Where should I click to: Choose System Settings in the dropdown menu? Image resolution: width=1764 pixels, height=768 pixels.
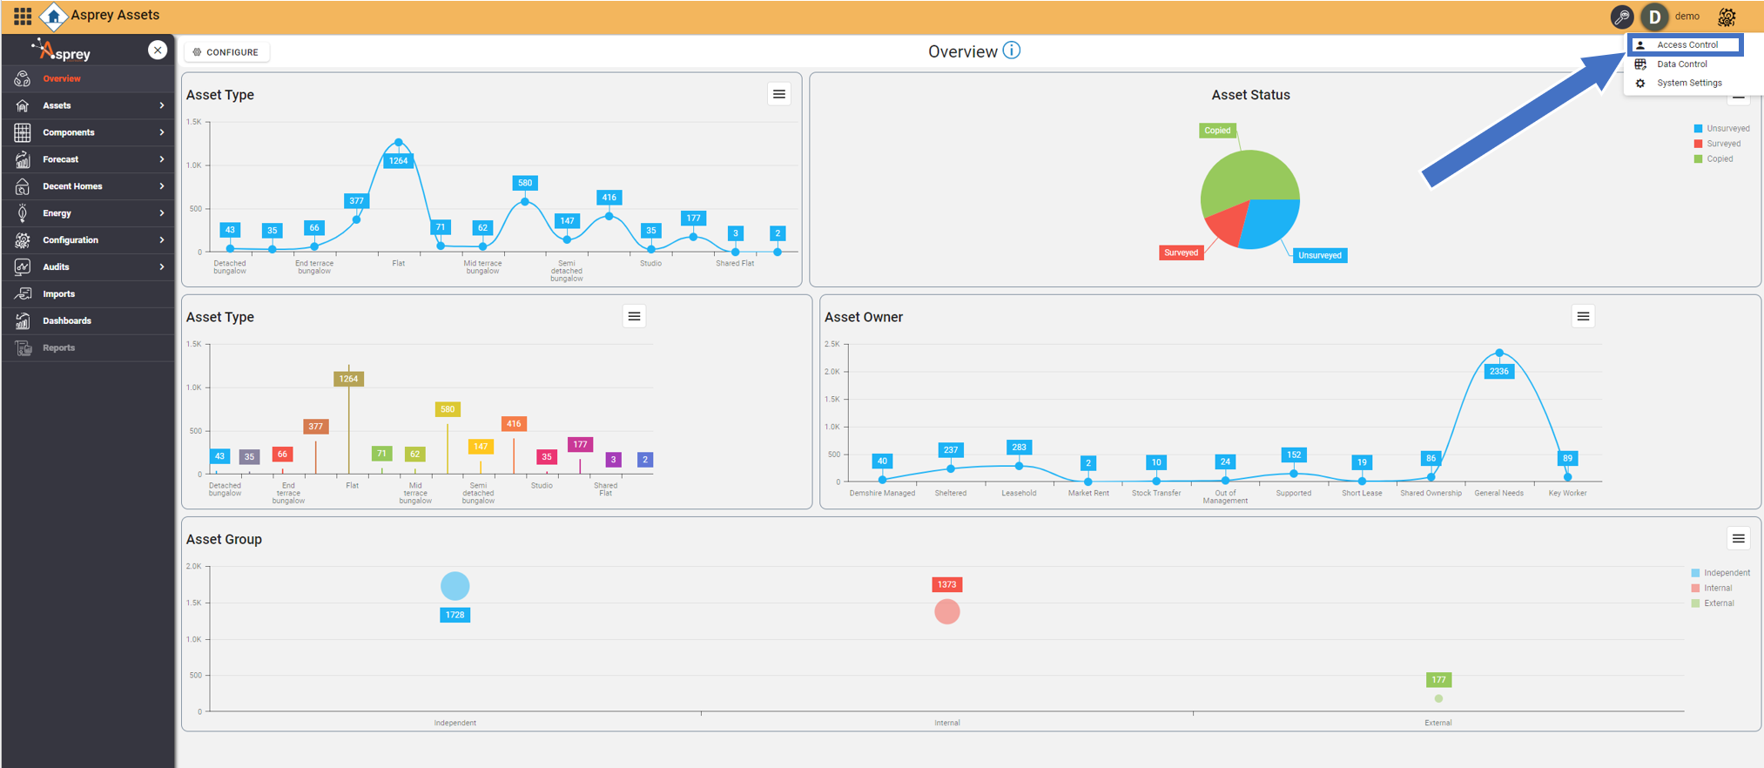pos(1688,83)
